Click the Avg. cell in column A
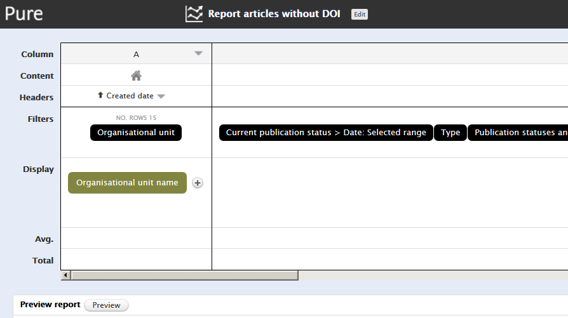Viewport: 568px width, 318px height. 136,239
